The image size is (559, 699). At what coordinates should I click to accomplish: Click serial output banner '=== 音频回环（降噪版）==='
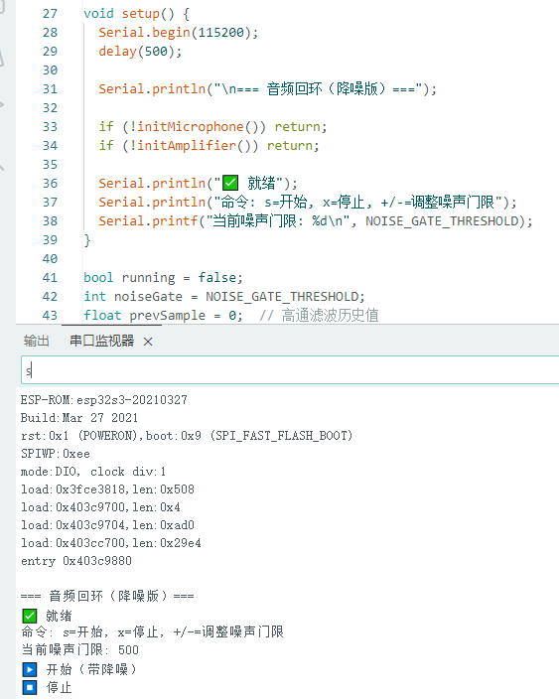(107, 596)
